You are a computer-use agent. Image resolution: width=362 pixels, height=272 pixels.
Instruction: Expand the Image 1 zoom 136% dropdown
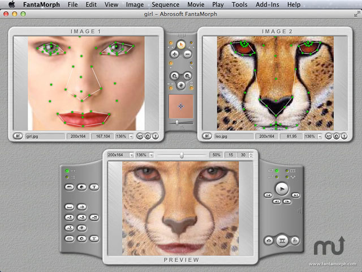[x=131, y=136]
